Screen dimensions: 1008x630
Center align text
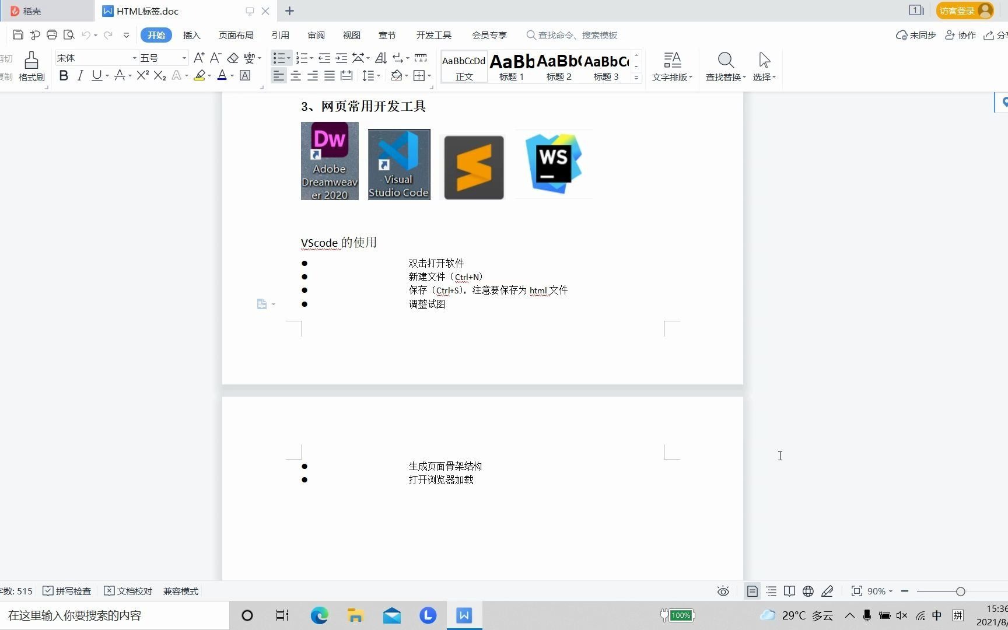[x=296, y=75]
